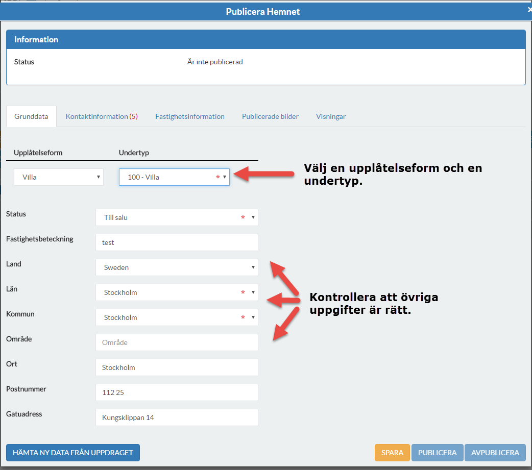
Task: Click the Gatuadress field Kungsklippan 14
Action: tap(177, 417)
